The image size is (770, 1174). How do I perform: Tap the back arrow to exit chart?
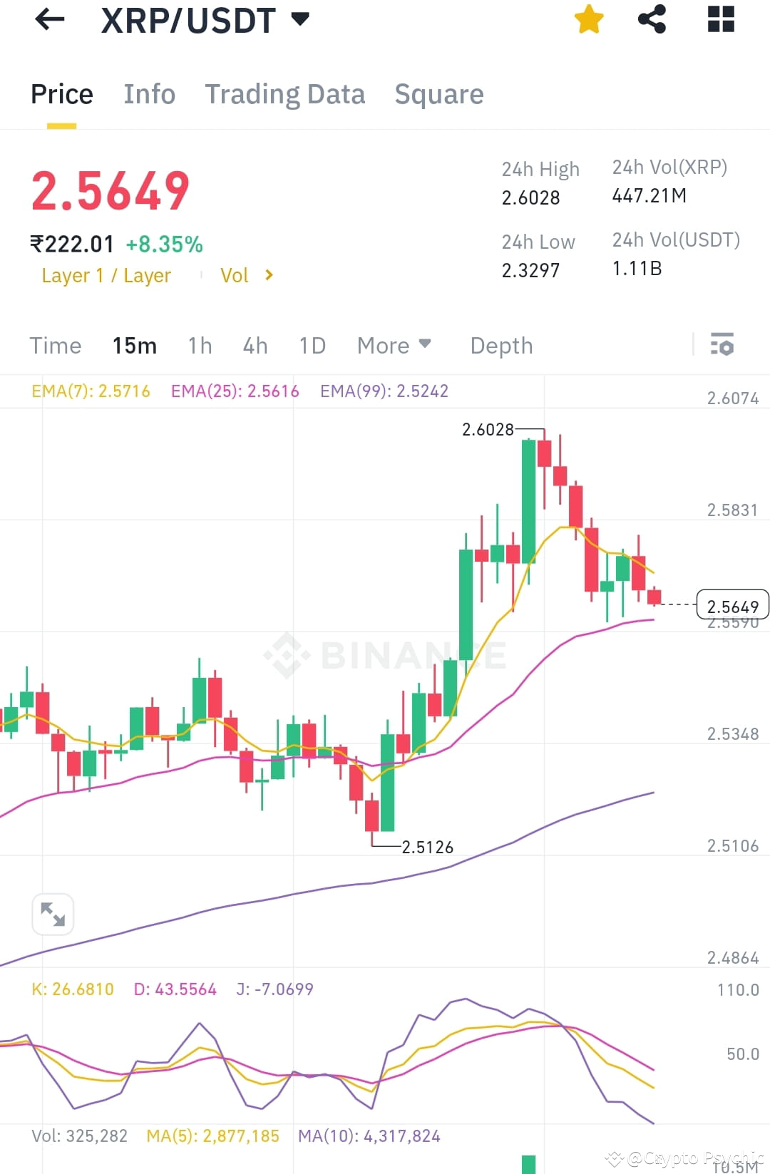click(48, 19)
